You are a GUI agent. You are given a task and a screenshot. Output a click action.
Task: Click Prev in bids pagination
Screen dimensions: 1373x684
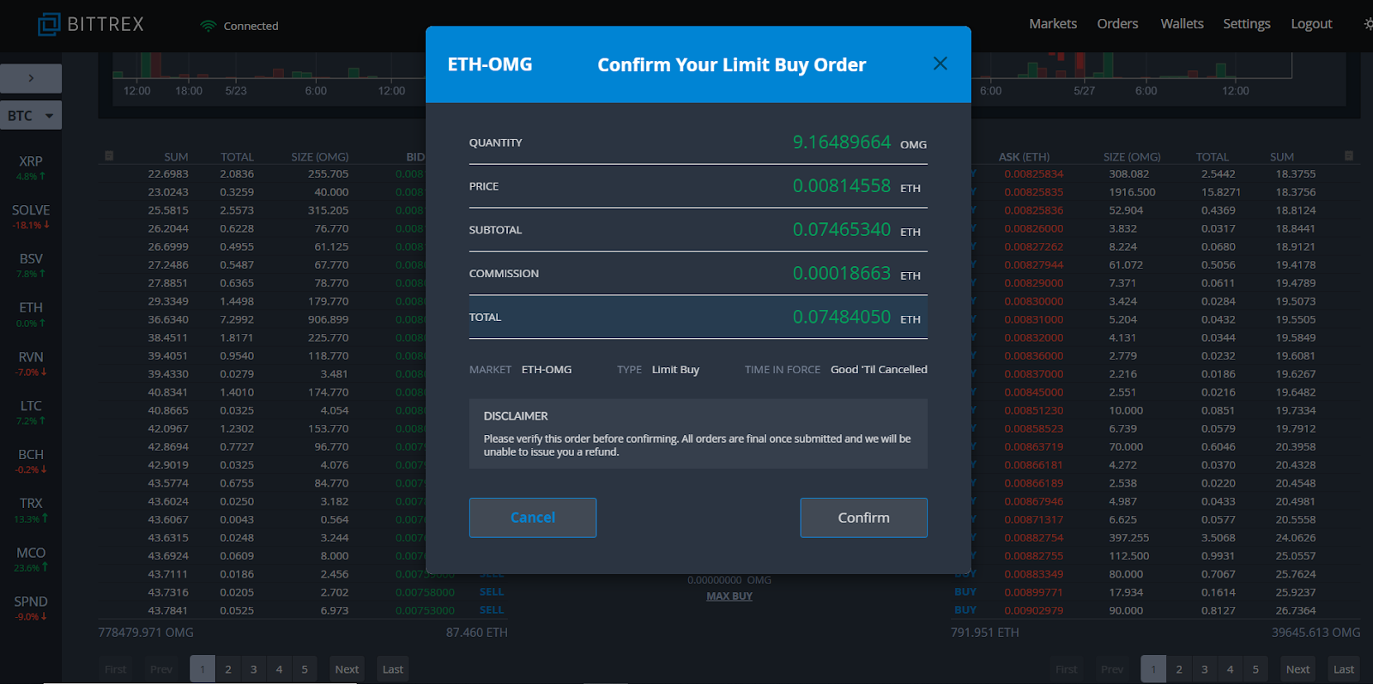click(x=161, y=669)
